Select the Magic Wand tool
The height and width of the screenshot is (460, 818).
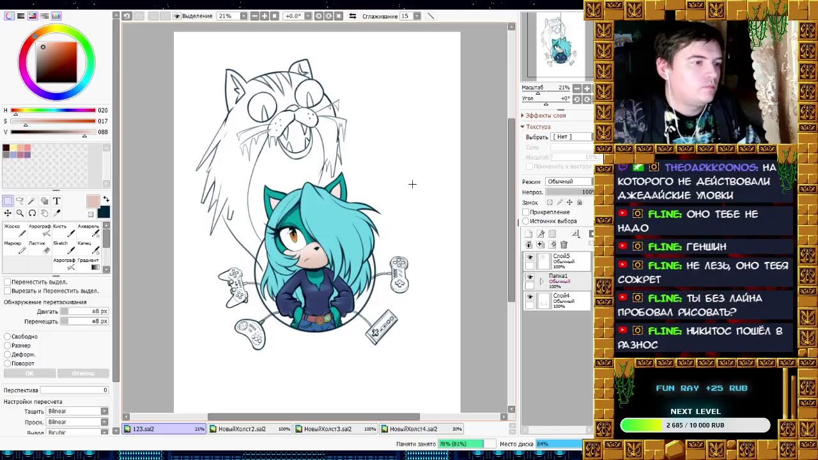[32, 201]
